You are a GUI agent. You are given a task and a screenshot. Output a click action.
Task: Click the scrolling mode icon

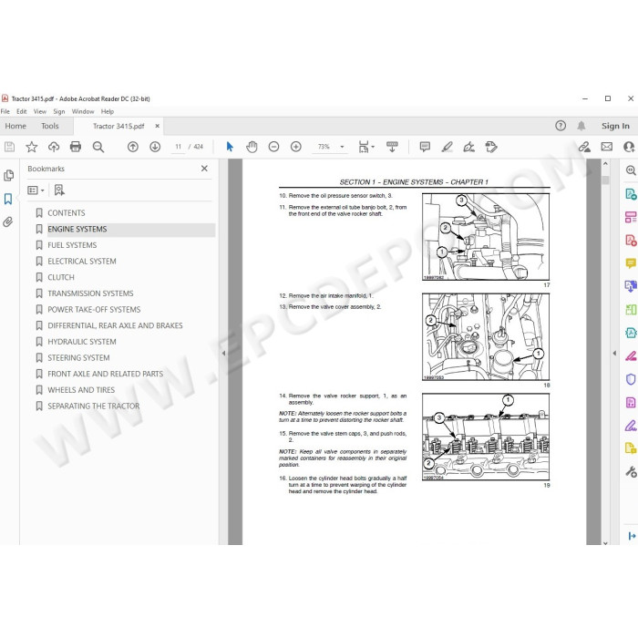(x=392, y=147)
